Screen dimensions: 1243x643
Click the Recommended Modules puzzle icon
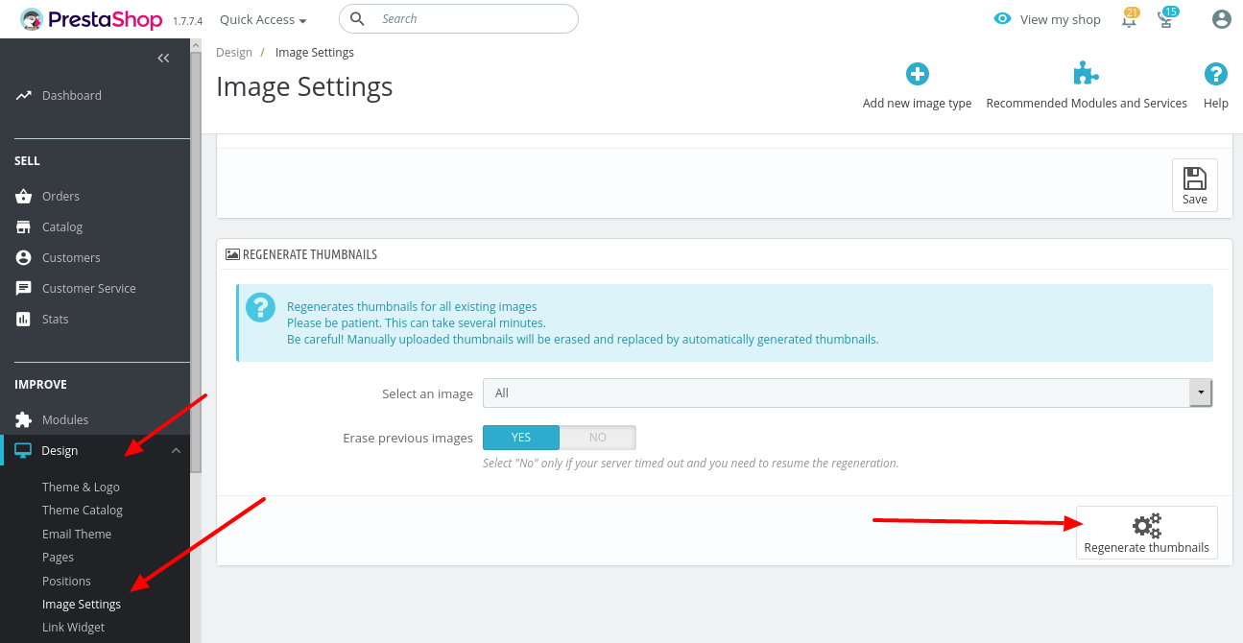click(1086, 74)
